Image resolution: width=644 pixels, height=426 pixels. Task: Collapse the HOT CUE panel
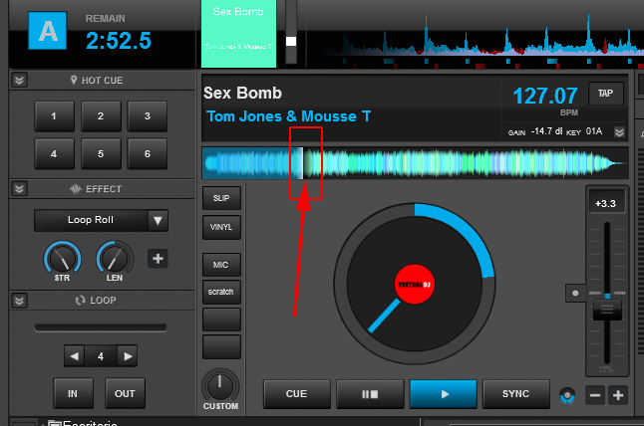[19, 80]
